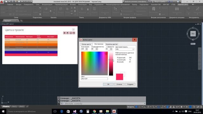Select the Лист2 layout tab
The image size is (203, 114).
coord(22,106)
